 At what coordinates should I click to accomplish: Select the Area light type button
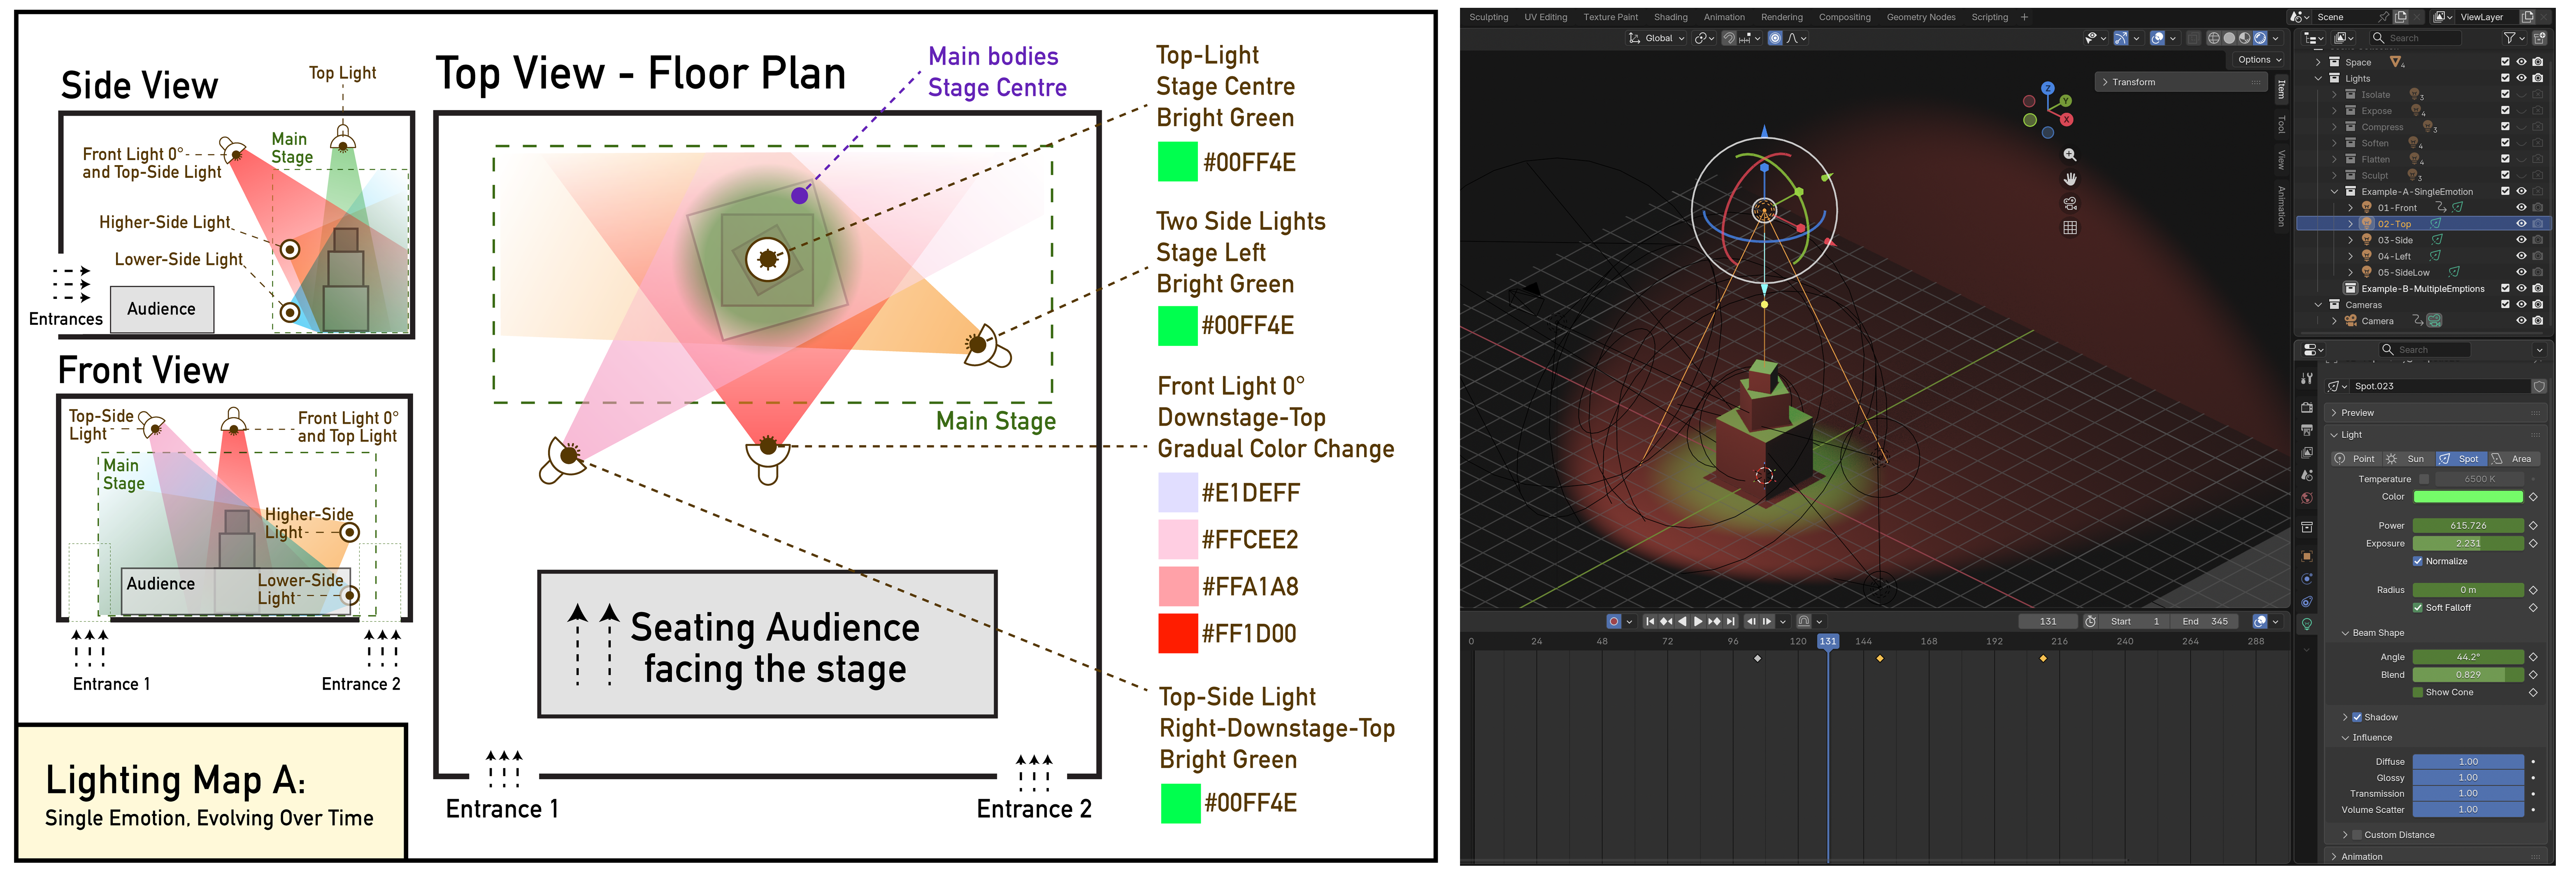coord(2513,459)
